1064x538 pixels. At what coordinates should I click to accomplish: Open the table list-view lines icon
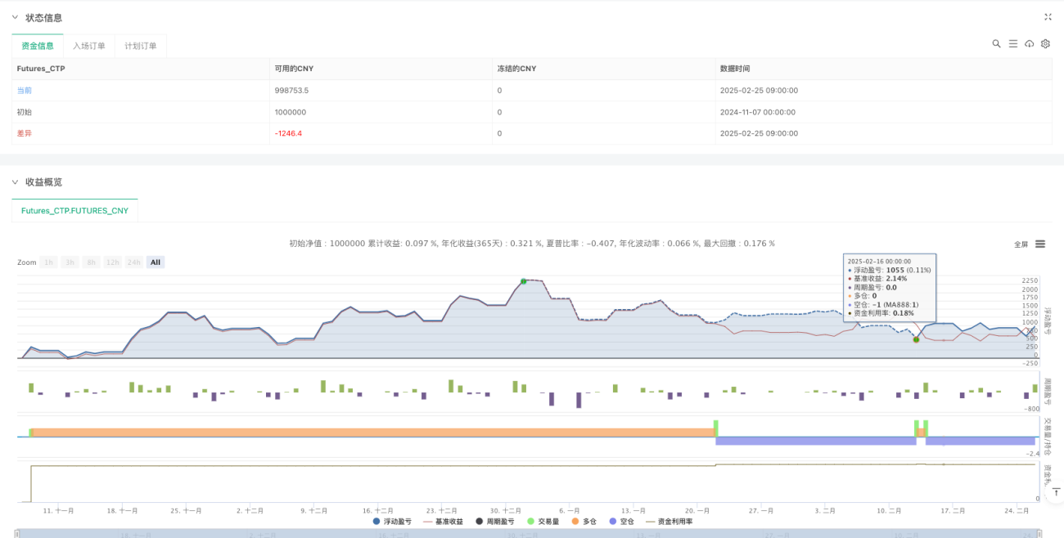pos(1012,44)
